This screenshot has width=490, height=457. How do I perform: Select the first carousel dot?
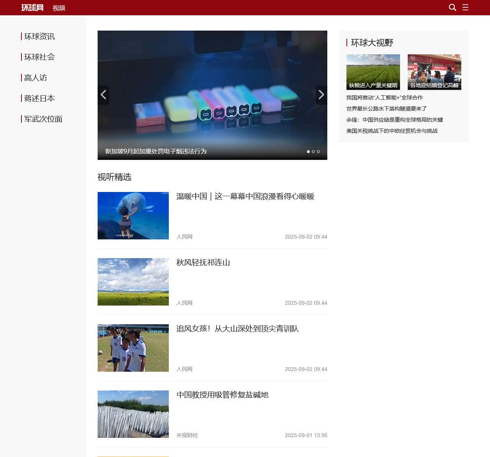[x=308, y=152]
